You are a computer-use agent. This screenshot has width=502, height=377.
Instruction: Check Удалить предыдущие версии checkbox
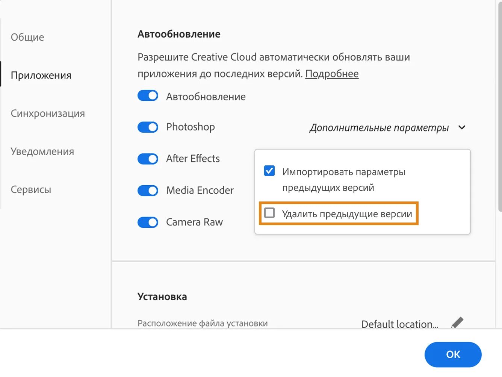269,213
